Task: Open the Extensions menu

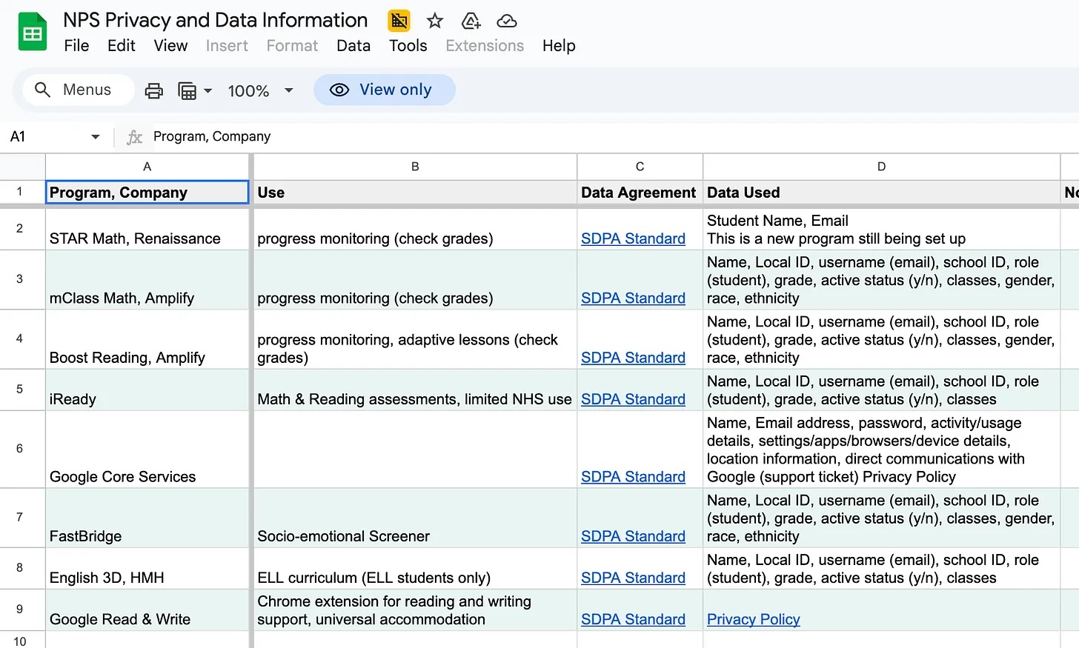Action: click(x=485, y=46)
